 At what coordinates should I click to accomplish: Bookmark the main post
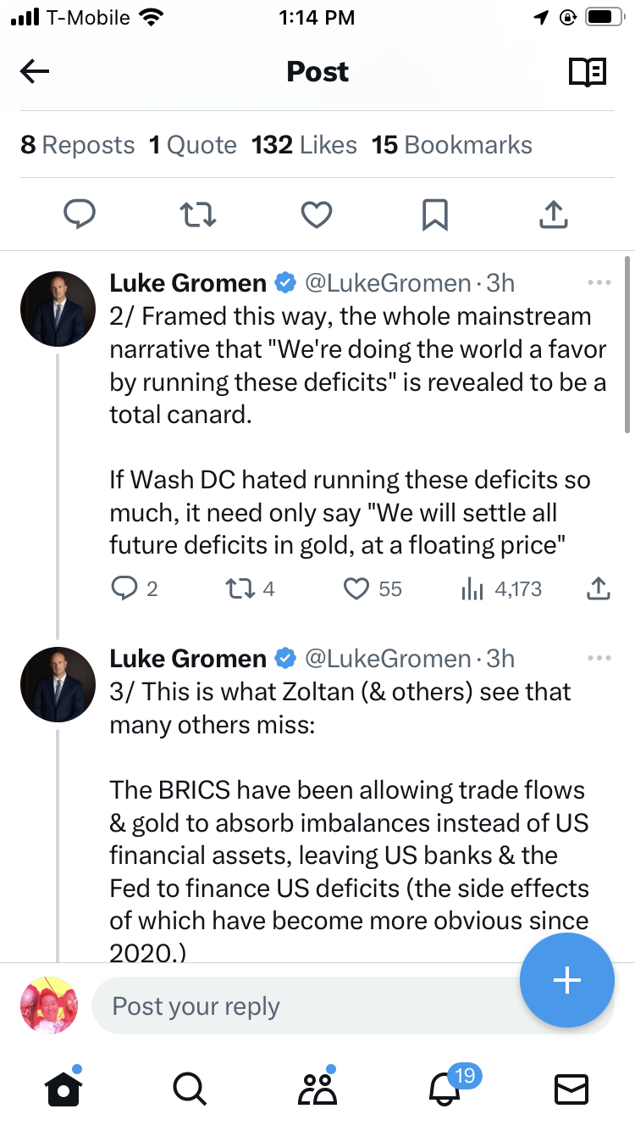click(434, 214)
